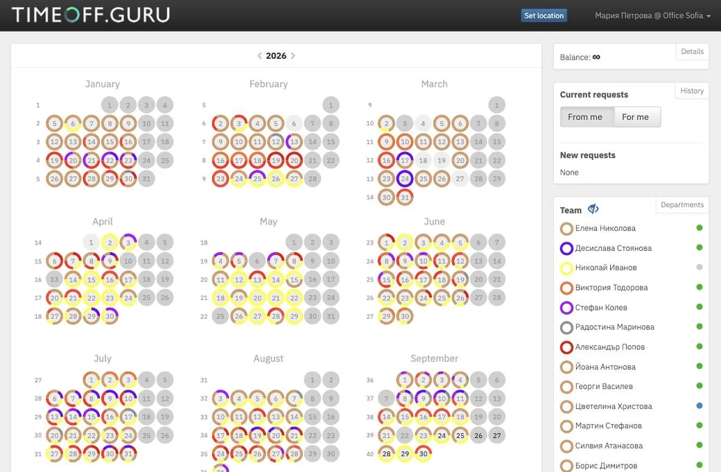Click the red ring beside Александър Попов
721x472 pixels.
[x=566, y=347]
